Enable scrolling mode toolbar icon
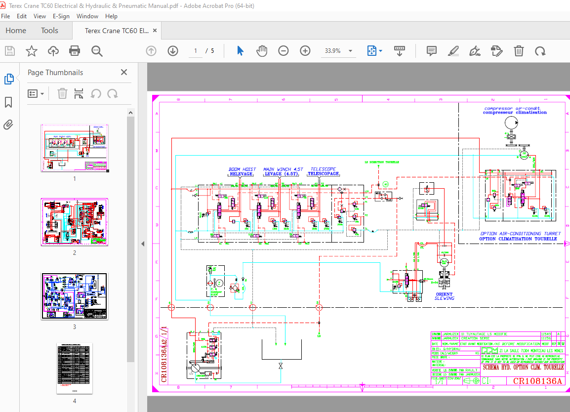Viewport: 570px width, 412px height. click(x=399, y=51)
